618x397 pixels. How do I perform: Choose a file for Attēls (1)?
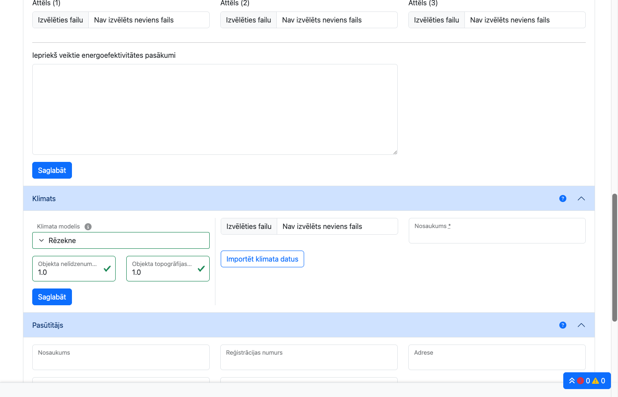point(60,20)
